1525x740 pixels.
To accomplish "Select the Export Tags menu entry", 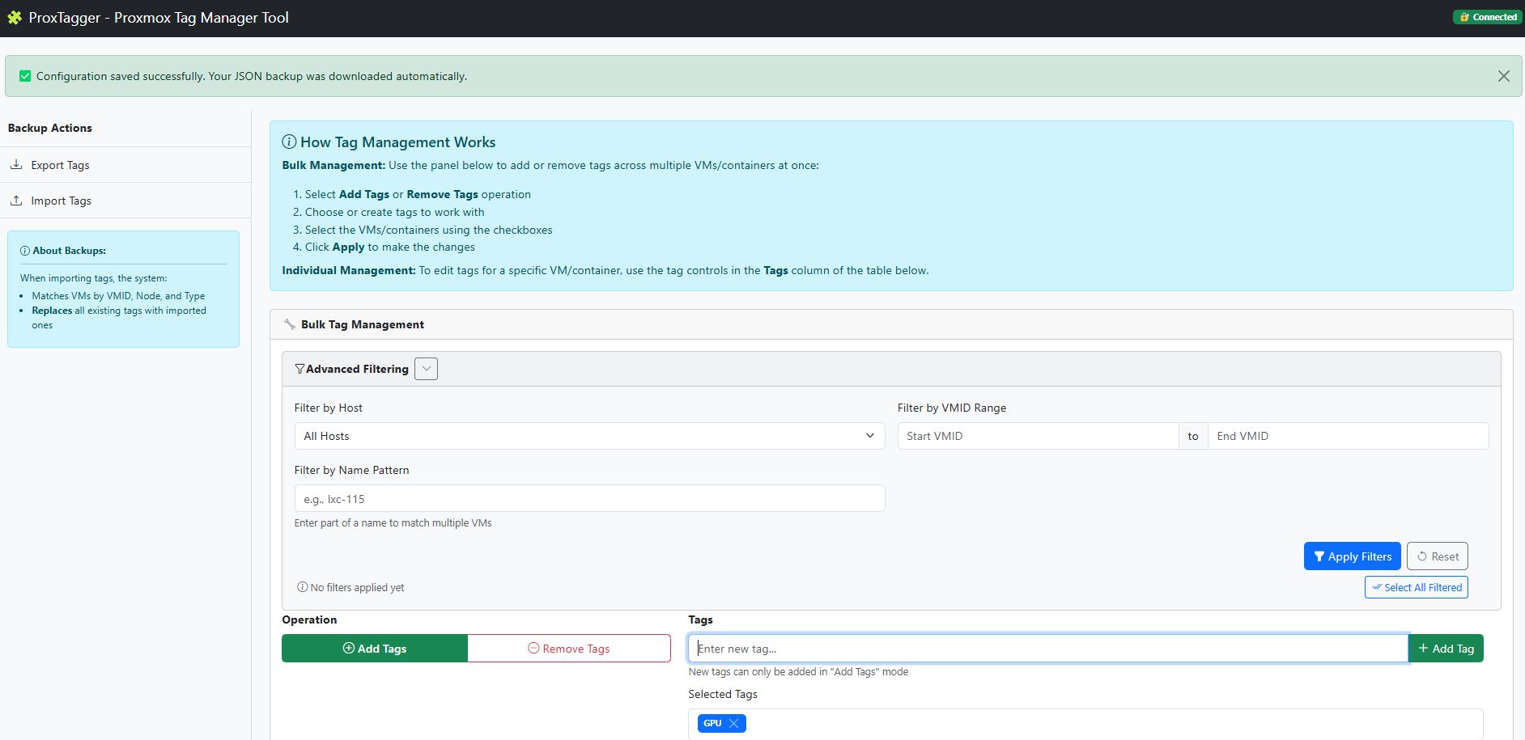I will [x=60, y=165].
